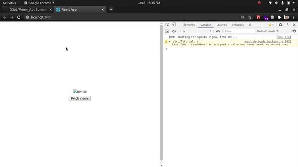Open a new browser tab

coord(111,9)
